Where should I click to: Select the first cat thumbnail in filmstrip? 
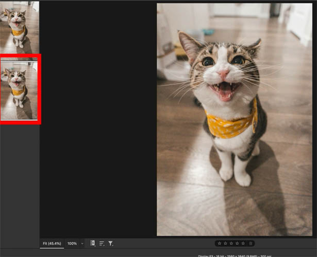[20, 27]
